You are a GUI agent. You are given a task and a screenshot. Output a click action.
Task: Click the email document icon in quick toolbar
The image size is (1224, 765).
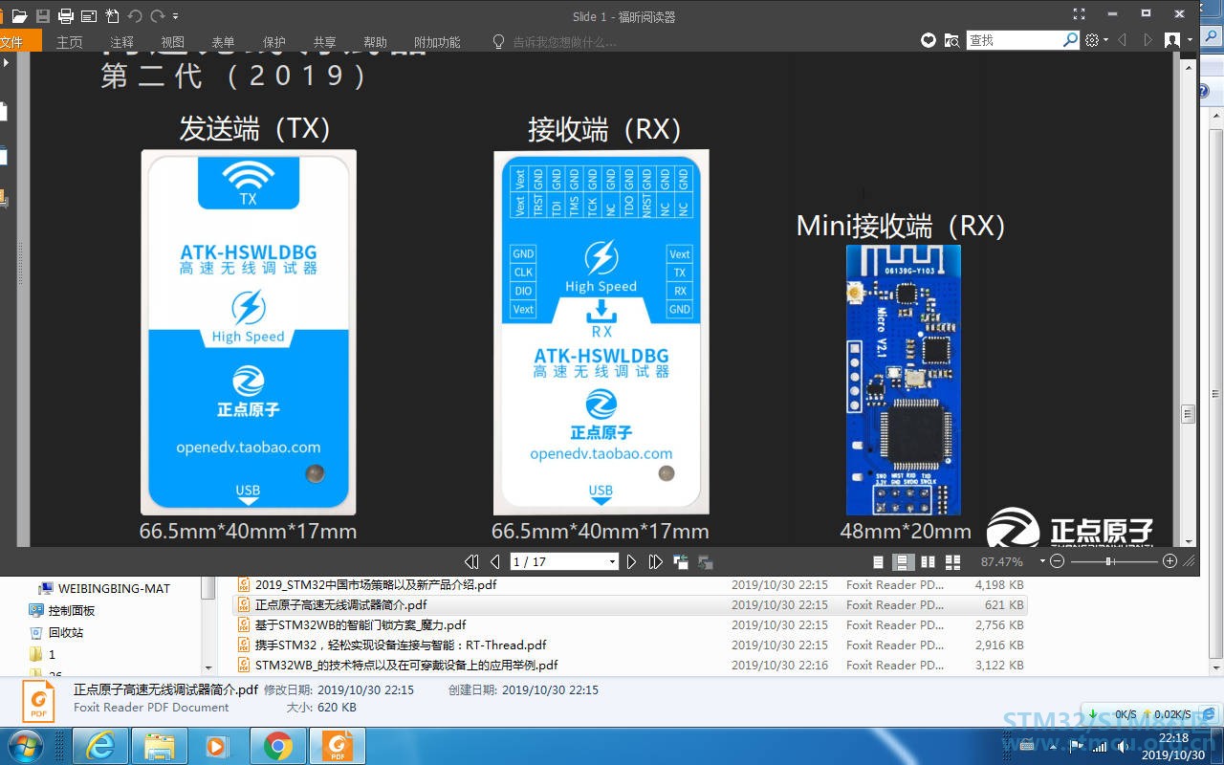coord(89,15)
